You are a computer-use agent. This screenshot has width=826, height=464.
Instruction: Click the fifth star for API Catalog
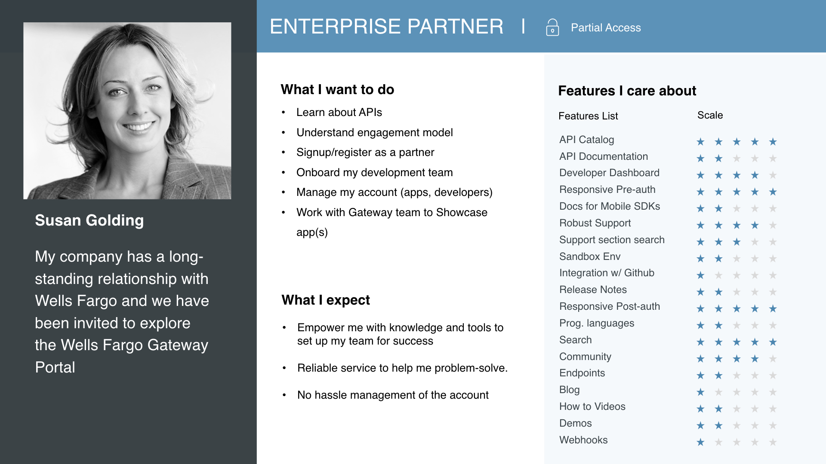pos(773,142)
